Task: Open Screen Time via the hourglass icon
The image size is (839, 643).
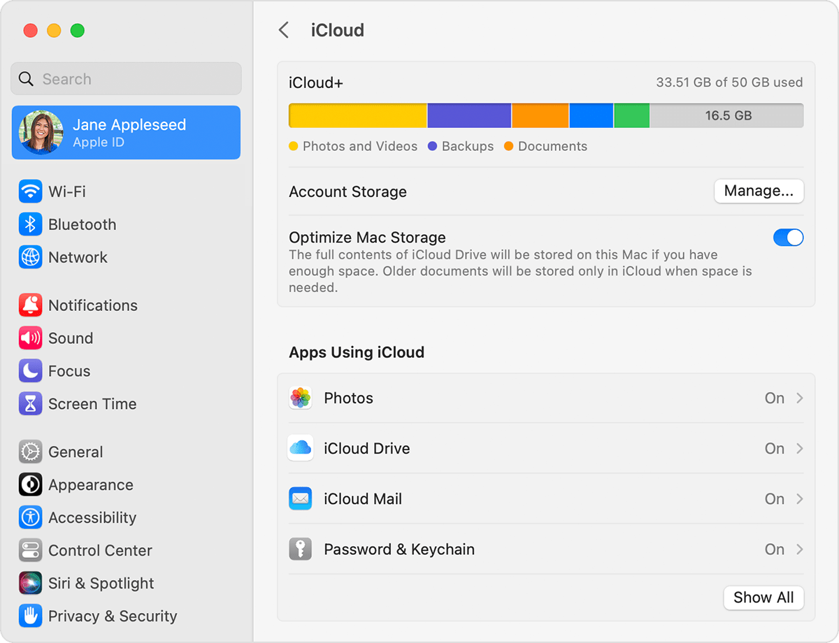Action: pos(30,403)
